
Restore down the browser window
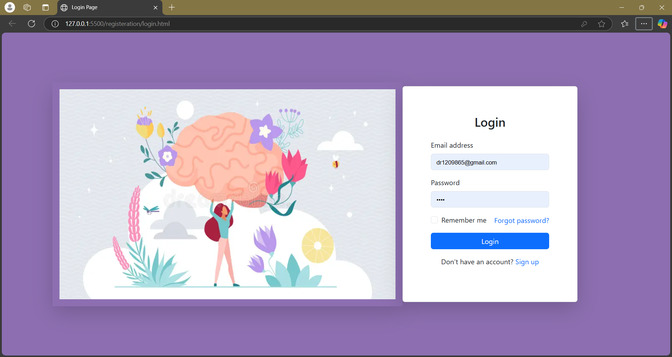(x=642, y=7)
